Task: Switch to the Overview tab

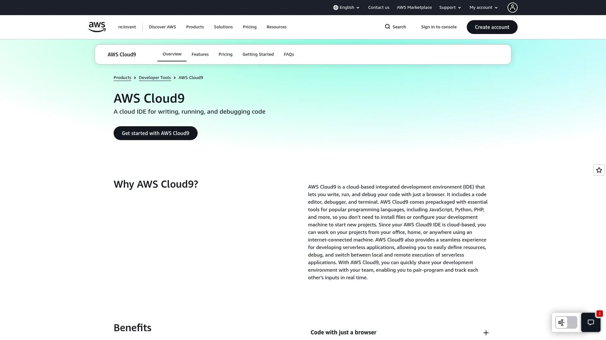Action: coord(172,54)
